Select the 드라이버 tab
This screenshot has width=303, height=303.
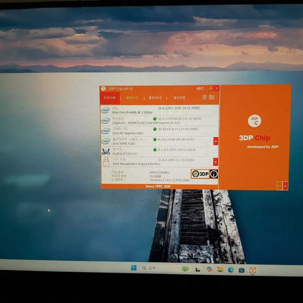coord(110,98)
